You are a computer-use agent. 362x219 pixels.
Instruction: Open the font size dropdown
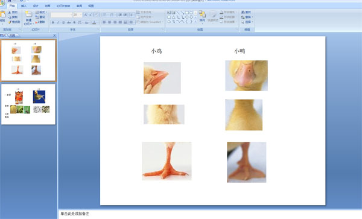pyautogui.click(x=81, y=14)
